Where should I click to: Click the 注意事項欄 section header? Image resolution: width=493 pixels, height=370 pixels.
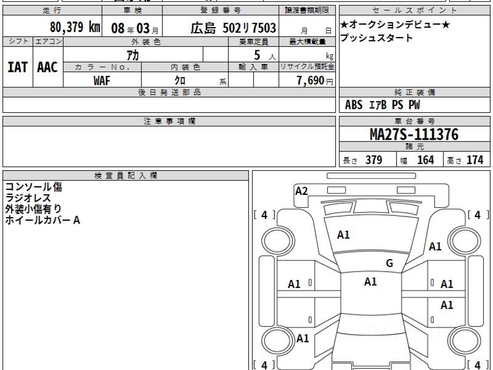pos(169,121)
